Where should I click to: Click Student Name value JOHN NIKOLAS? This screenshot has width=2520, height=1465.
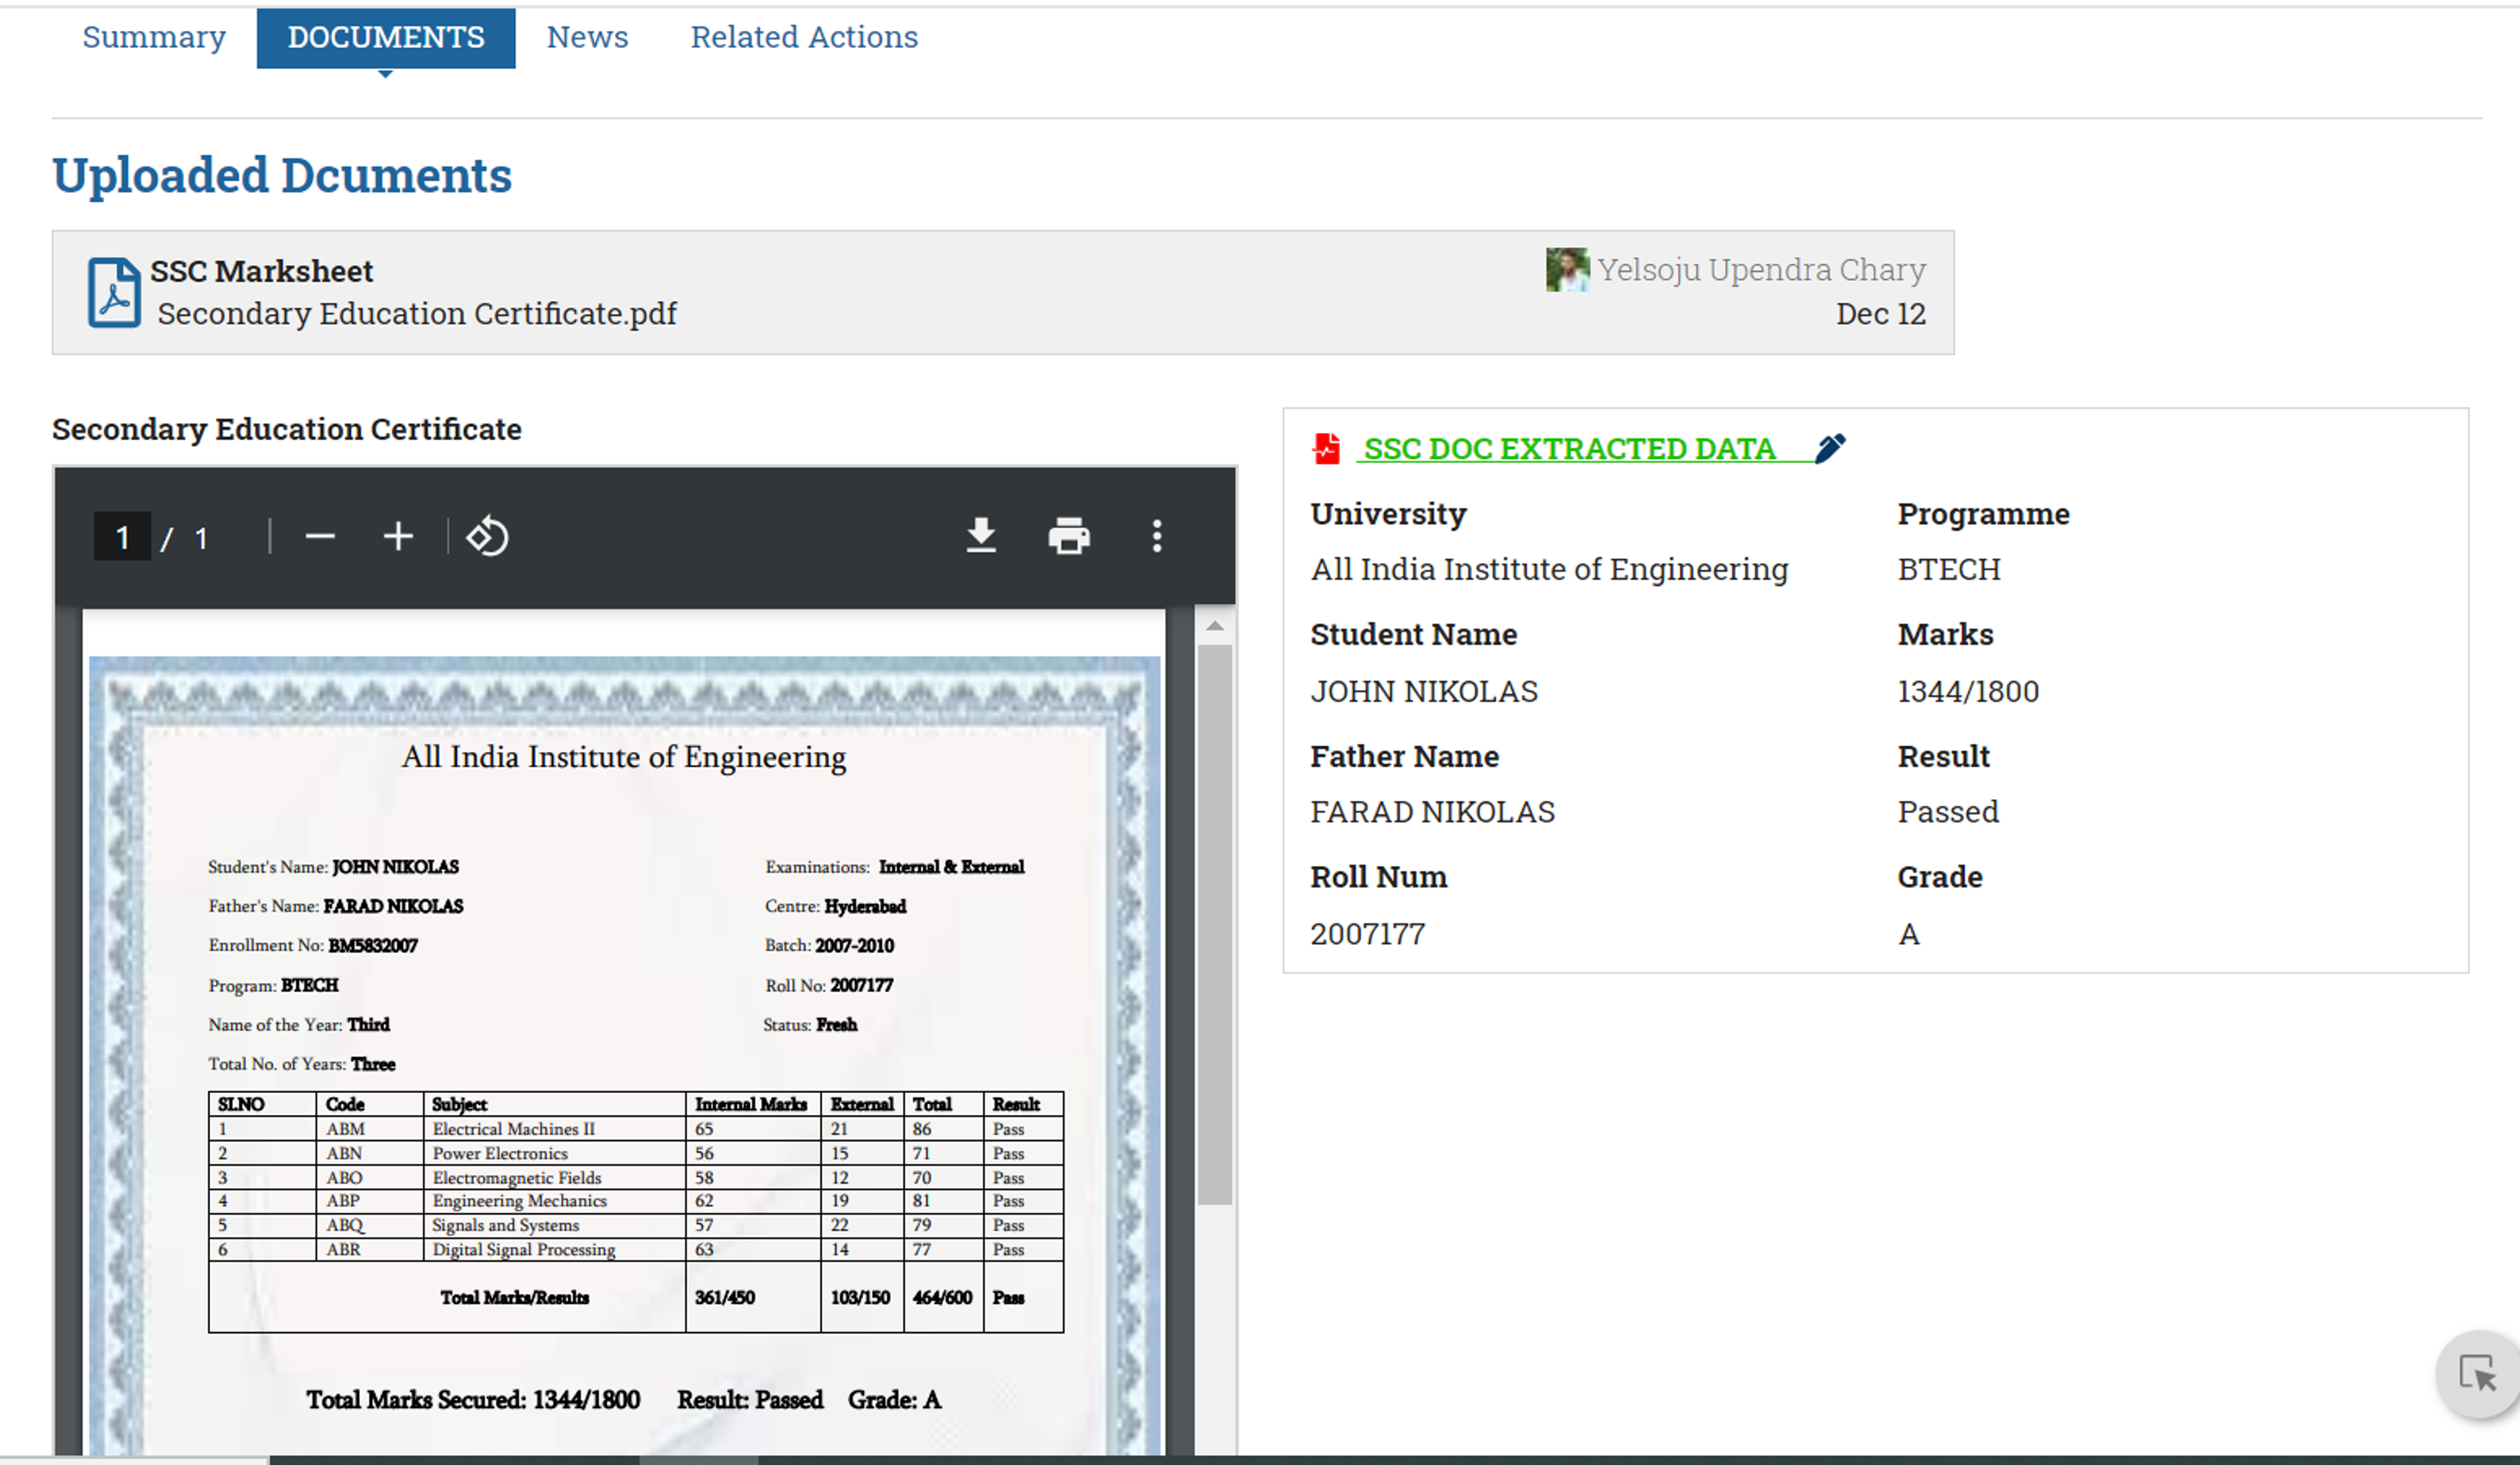[x=1424, y=691]
